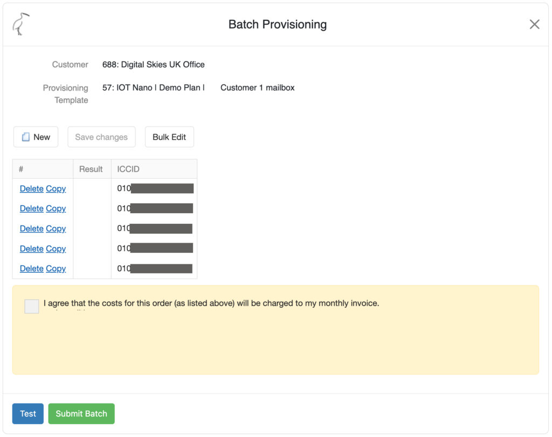Copy the second ICCID row

[56, 209]
